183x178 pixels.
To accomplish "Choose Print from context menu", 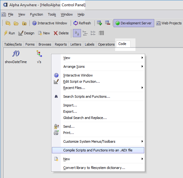I will coord(98,133).
